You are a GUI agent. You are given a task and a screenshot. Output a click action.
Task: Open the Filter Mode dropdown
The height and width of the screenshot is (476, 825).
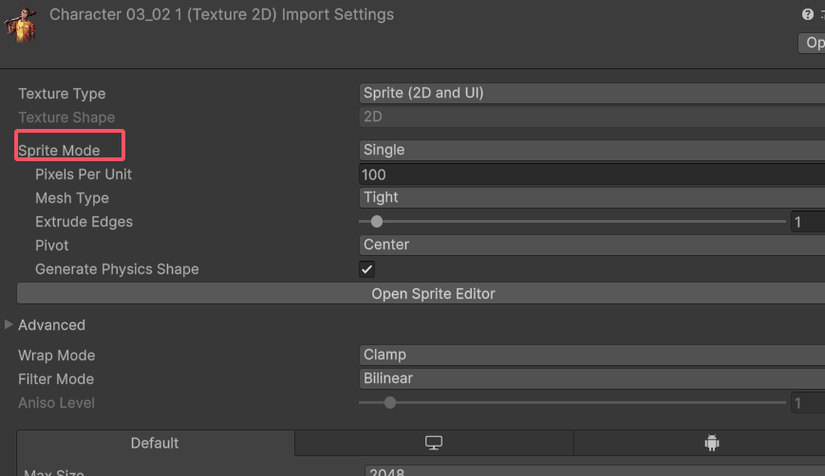[591, 378]
